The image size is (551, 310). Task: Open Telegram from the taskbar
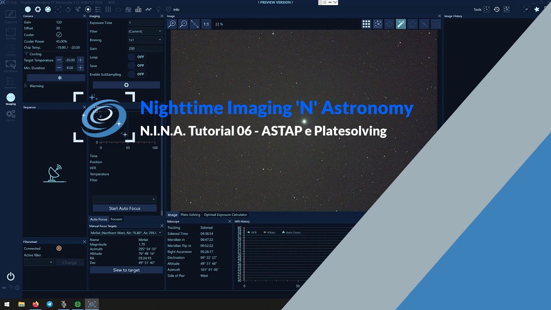click(x=50, y=304)
